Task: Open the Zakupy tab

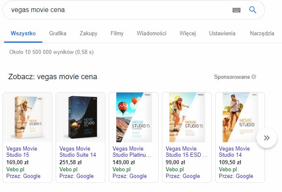Action: pyautogui.click(x=88, y=34)
